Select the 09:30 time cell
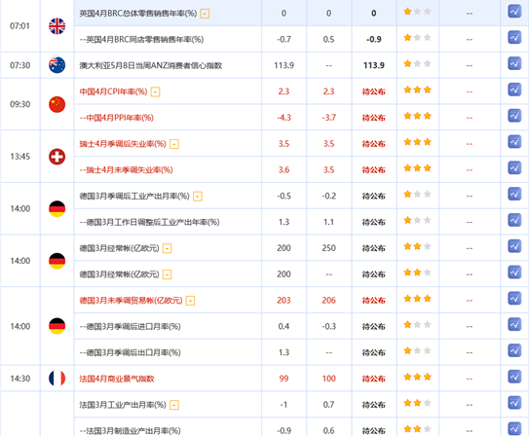 pyautogui.click(x=19, y=104)
